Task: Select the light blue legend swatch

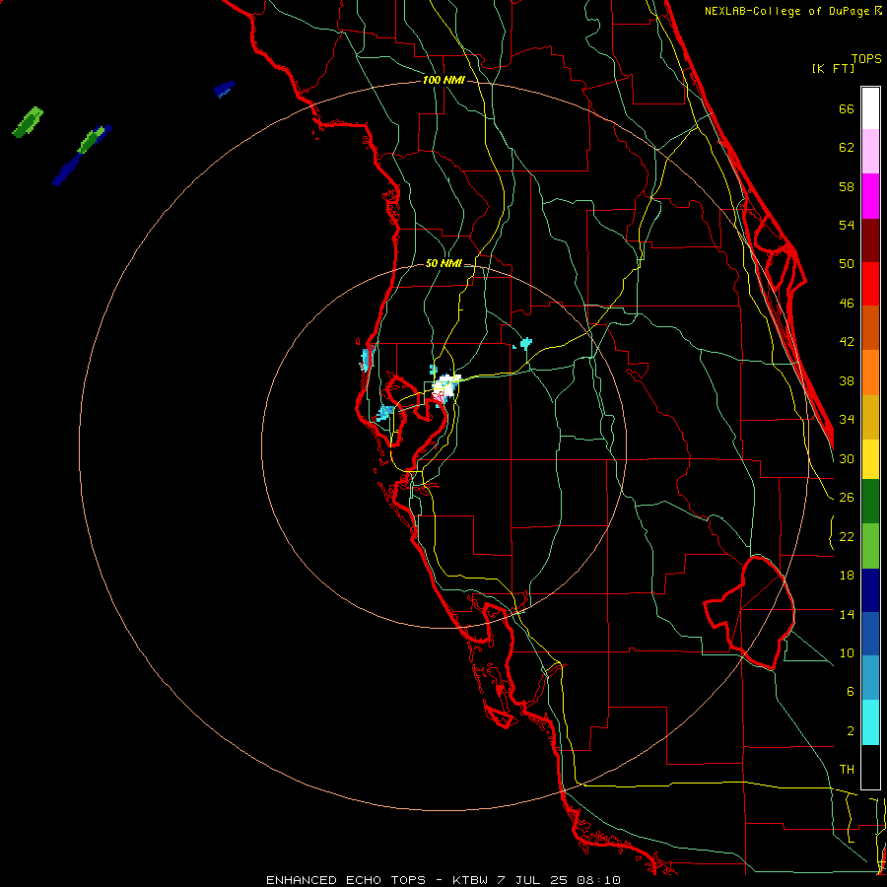Action: [x=870, y=678]
